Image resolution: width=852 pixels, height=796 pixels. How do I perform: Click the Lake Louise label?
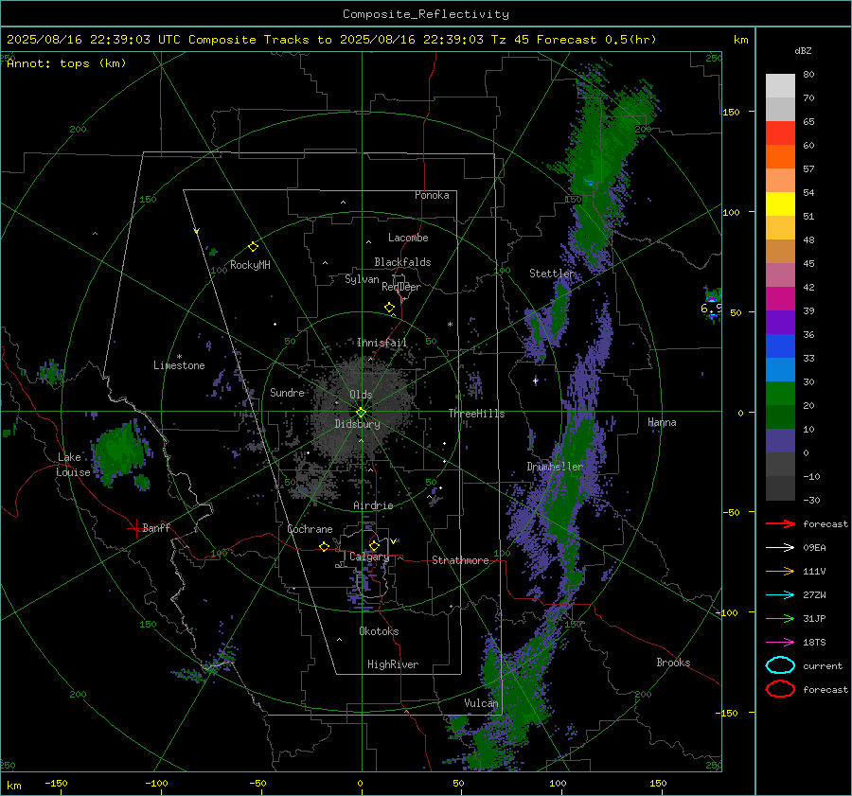coord(73,465)
